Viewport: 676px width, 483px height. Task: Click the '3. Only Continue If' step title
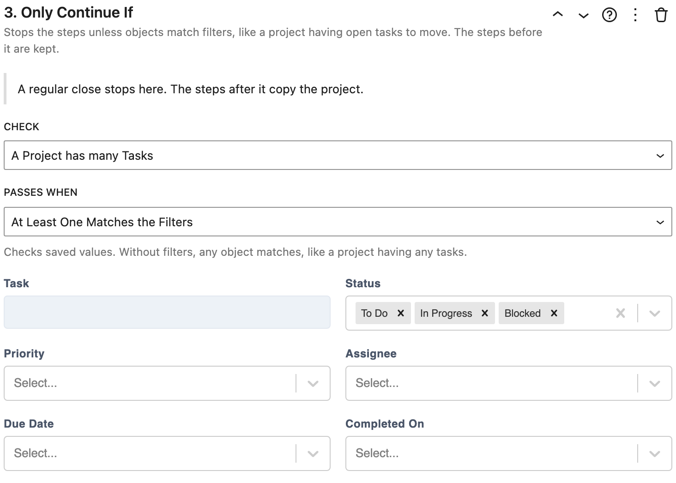click(68, 12)
